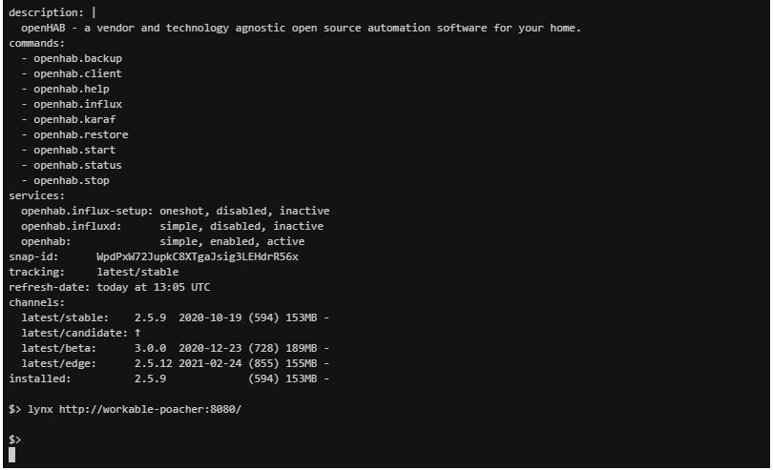
Task: Click the openhab.help command text
Action: coord(72,89)
